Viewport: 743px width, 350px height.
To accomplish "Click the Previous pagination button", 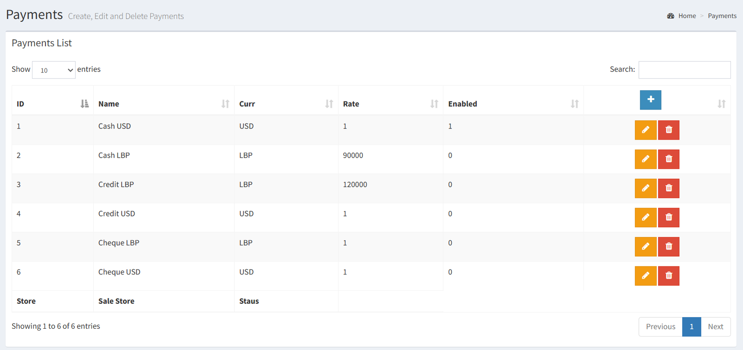I will pos(660,327).
